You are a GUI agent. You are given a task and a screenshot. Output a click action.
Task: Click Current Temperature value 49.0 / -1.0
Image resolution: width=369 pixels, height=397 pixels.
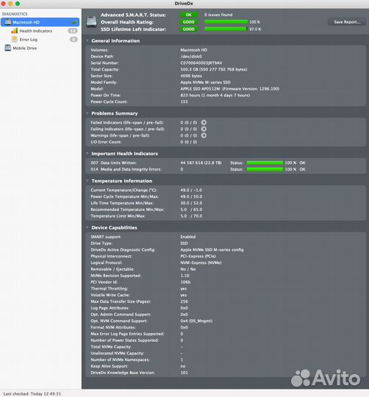(x=191, y=190)
